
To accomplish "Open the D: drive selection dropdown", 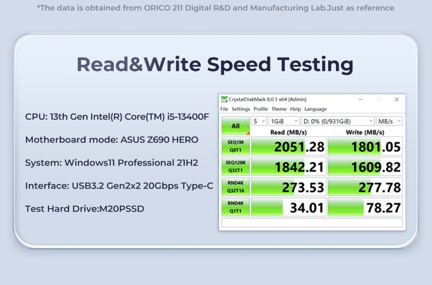I will point(338,121).
